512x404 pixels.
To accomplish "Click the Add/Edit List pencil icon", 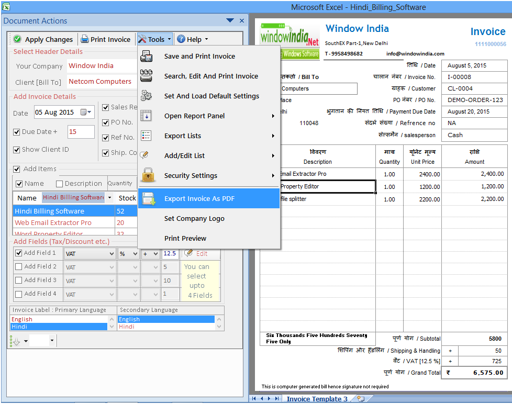I will coord(144,155).
